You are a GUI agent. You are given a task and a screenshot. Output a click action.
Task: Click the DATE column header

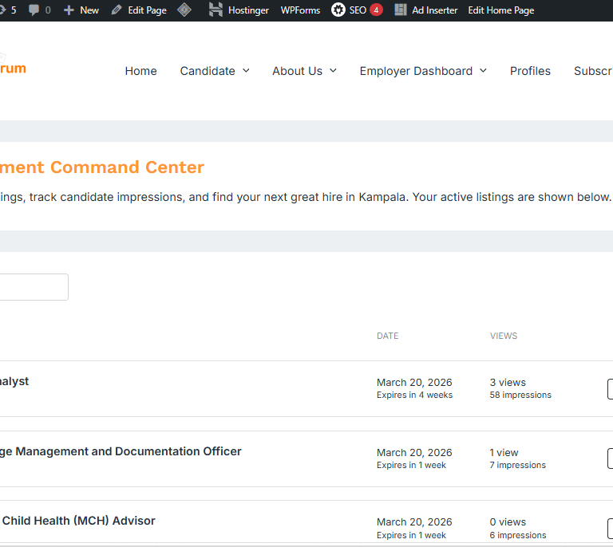click(x=387, y=336)
